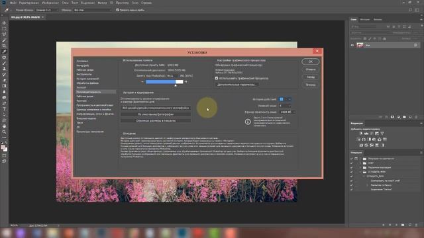Open the sample size dropdown in options bar

pos(47,10)
